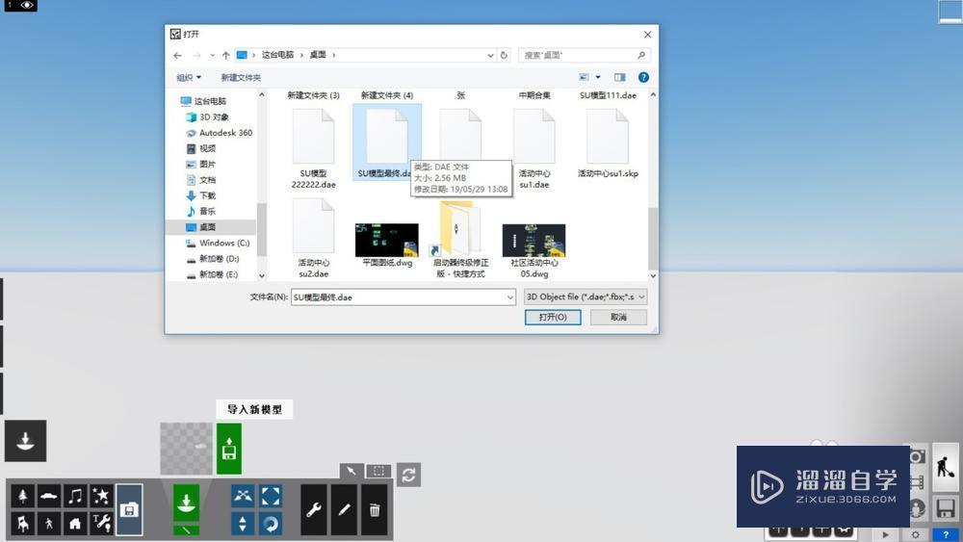The width and height of the screenshot is (963, 542).
Task: Select the Scale object tool
Action: pyautogui.click(x=271, y=496)
